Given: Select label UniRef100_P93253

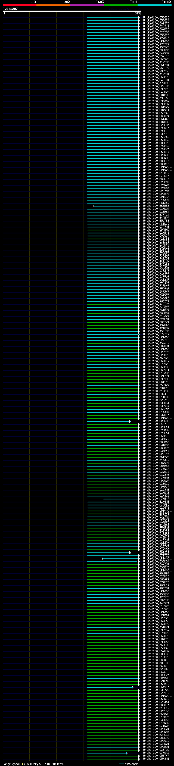Looking at the screenshot, I should (156, 71).
